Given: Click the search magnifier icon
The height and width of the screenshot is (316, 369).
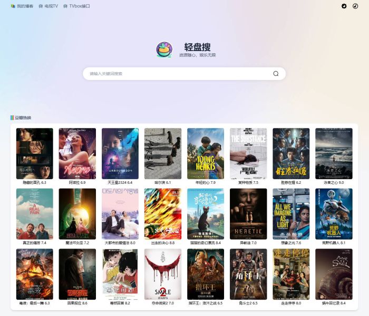Looking at the screenshot, I should (276, 74).
